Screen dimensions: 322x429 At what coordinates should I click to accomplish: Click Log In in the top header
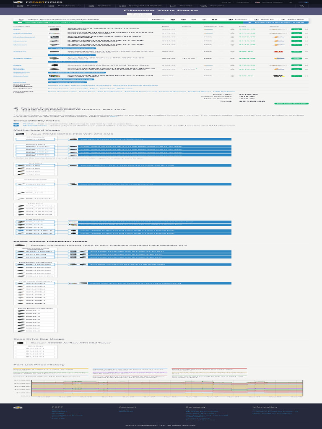point(226,2)
